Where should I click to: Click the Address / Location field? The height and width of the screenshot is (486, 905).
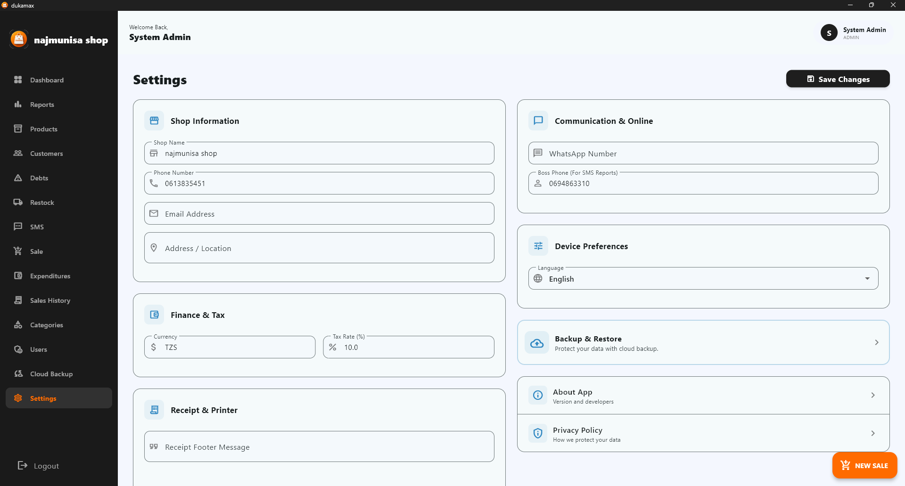click(x=319, y=248)
